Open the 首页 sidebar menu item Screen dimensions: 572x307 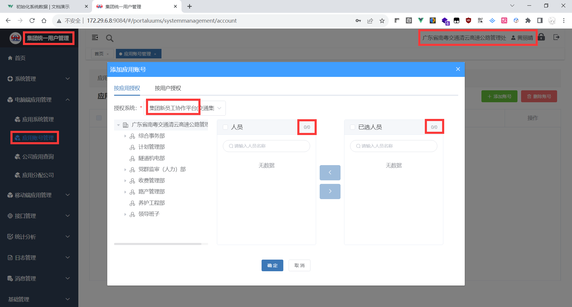point(39,58)
